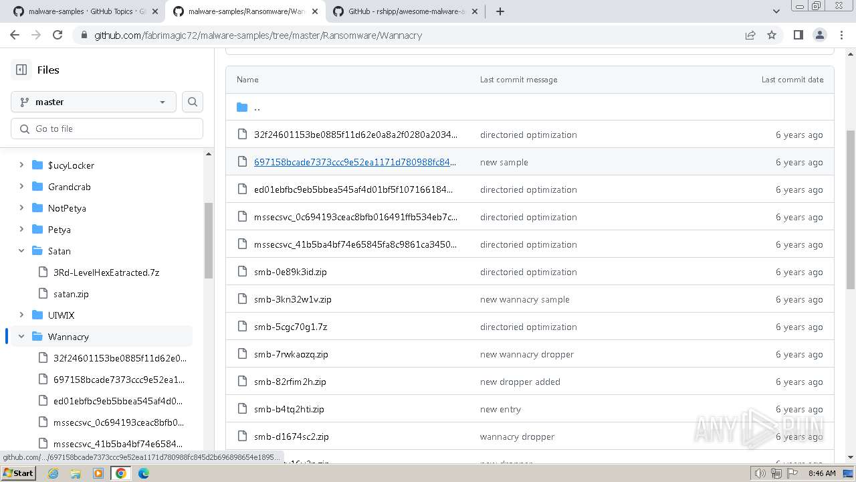Screen dimensions: 856x482
Task: Open smb-7rwkaozq.zip
Action: tap(291, 354)
